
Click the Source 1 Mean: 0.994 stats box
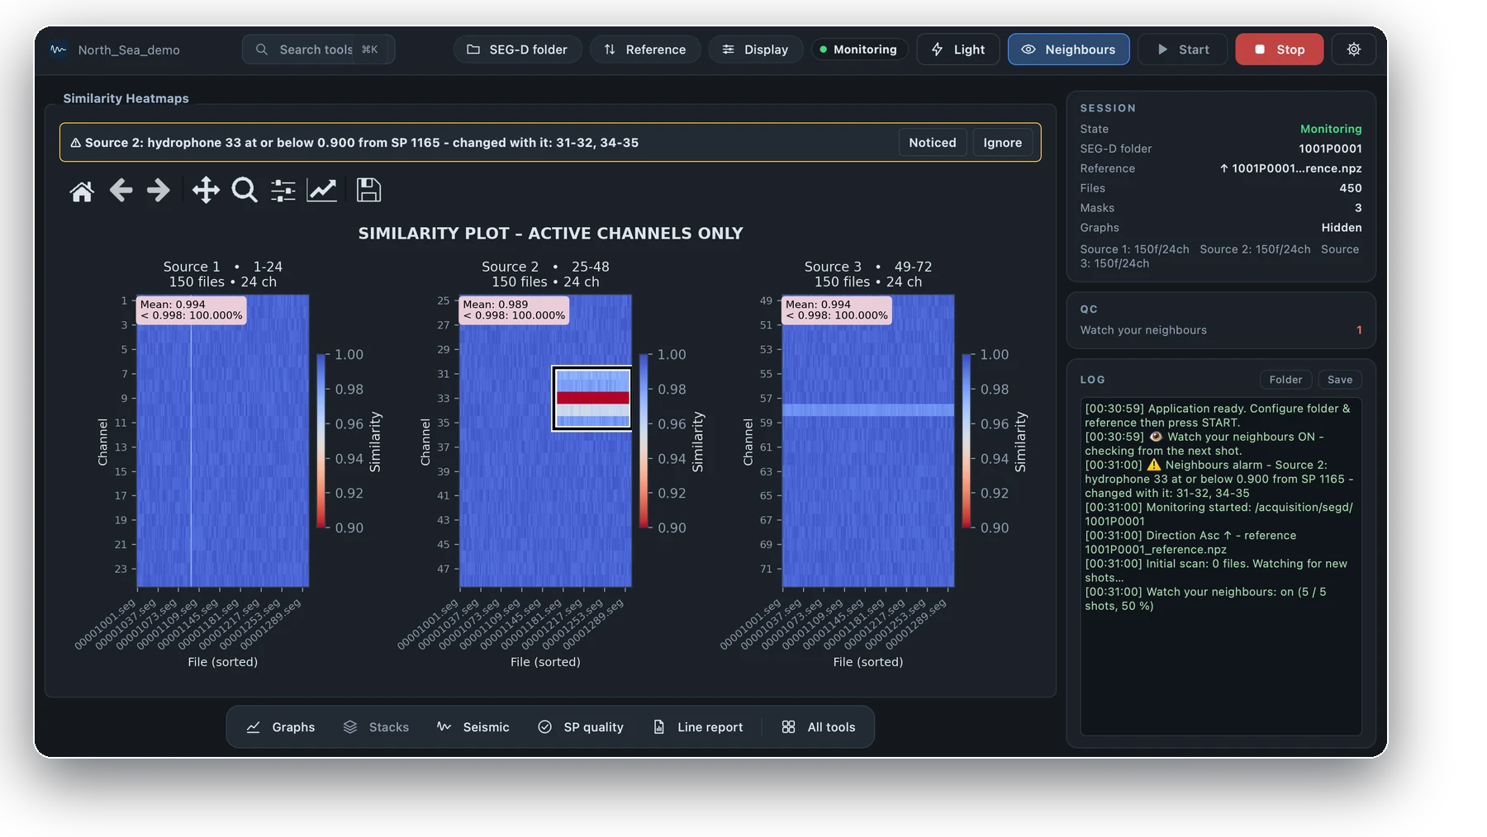pos(191,310)
